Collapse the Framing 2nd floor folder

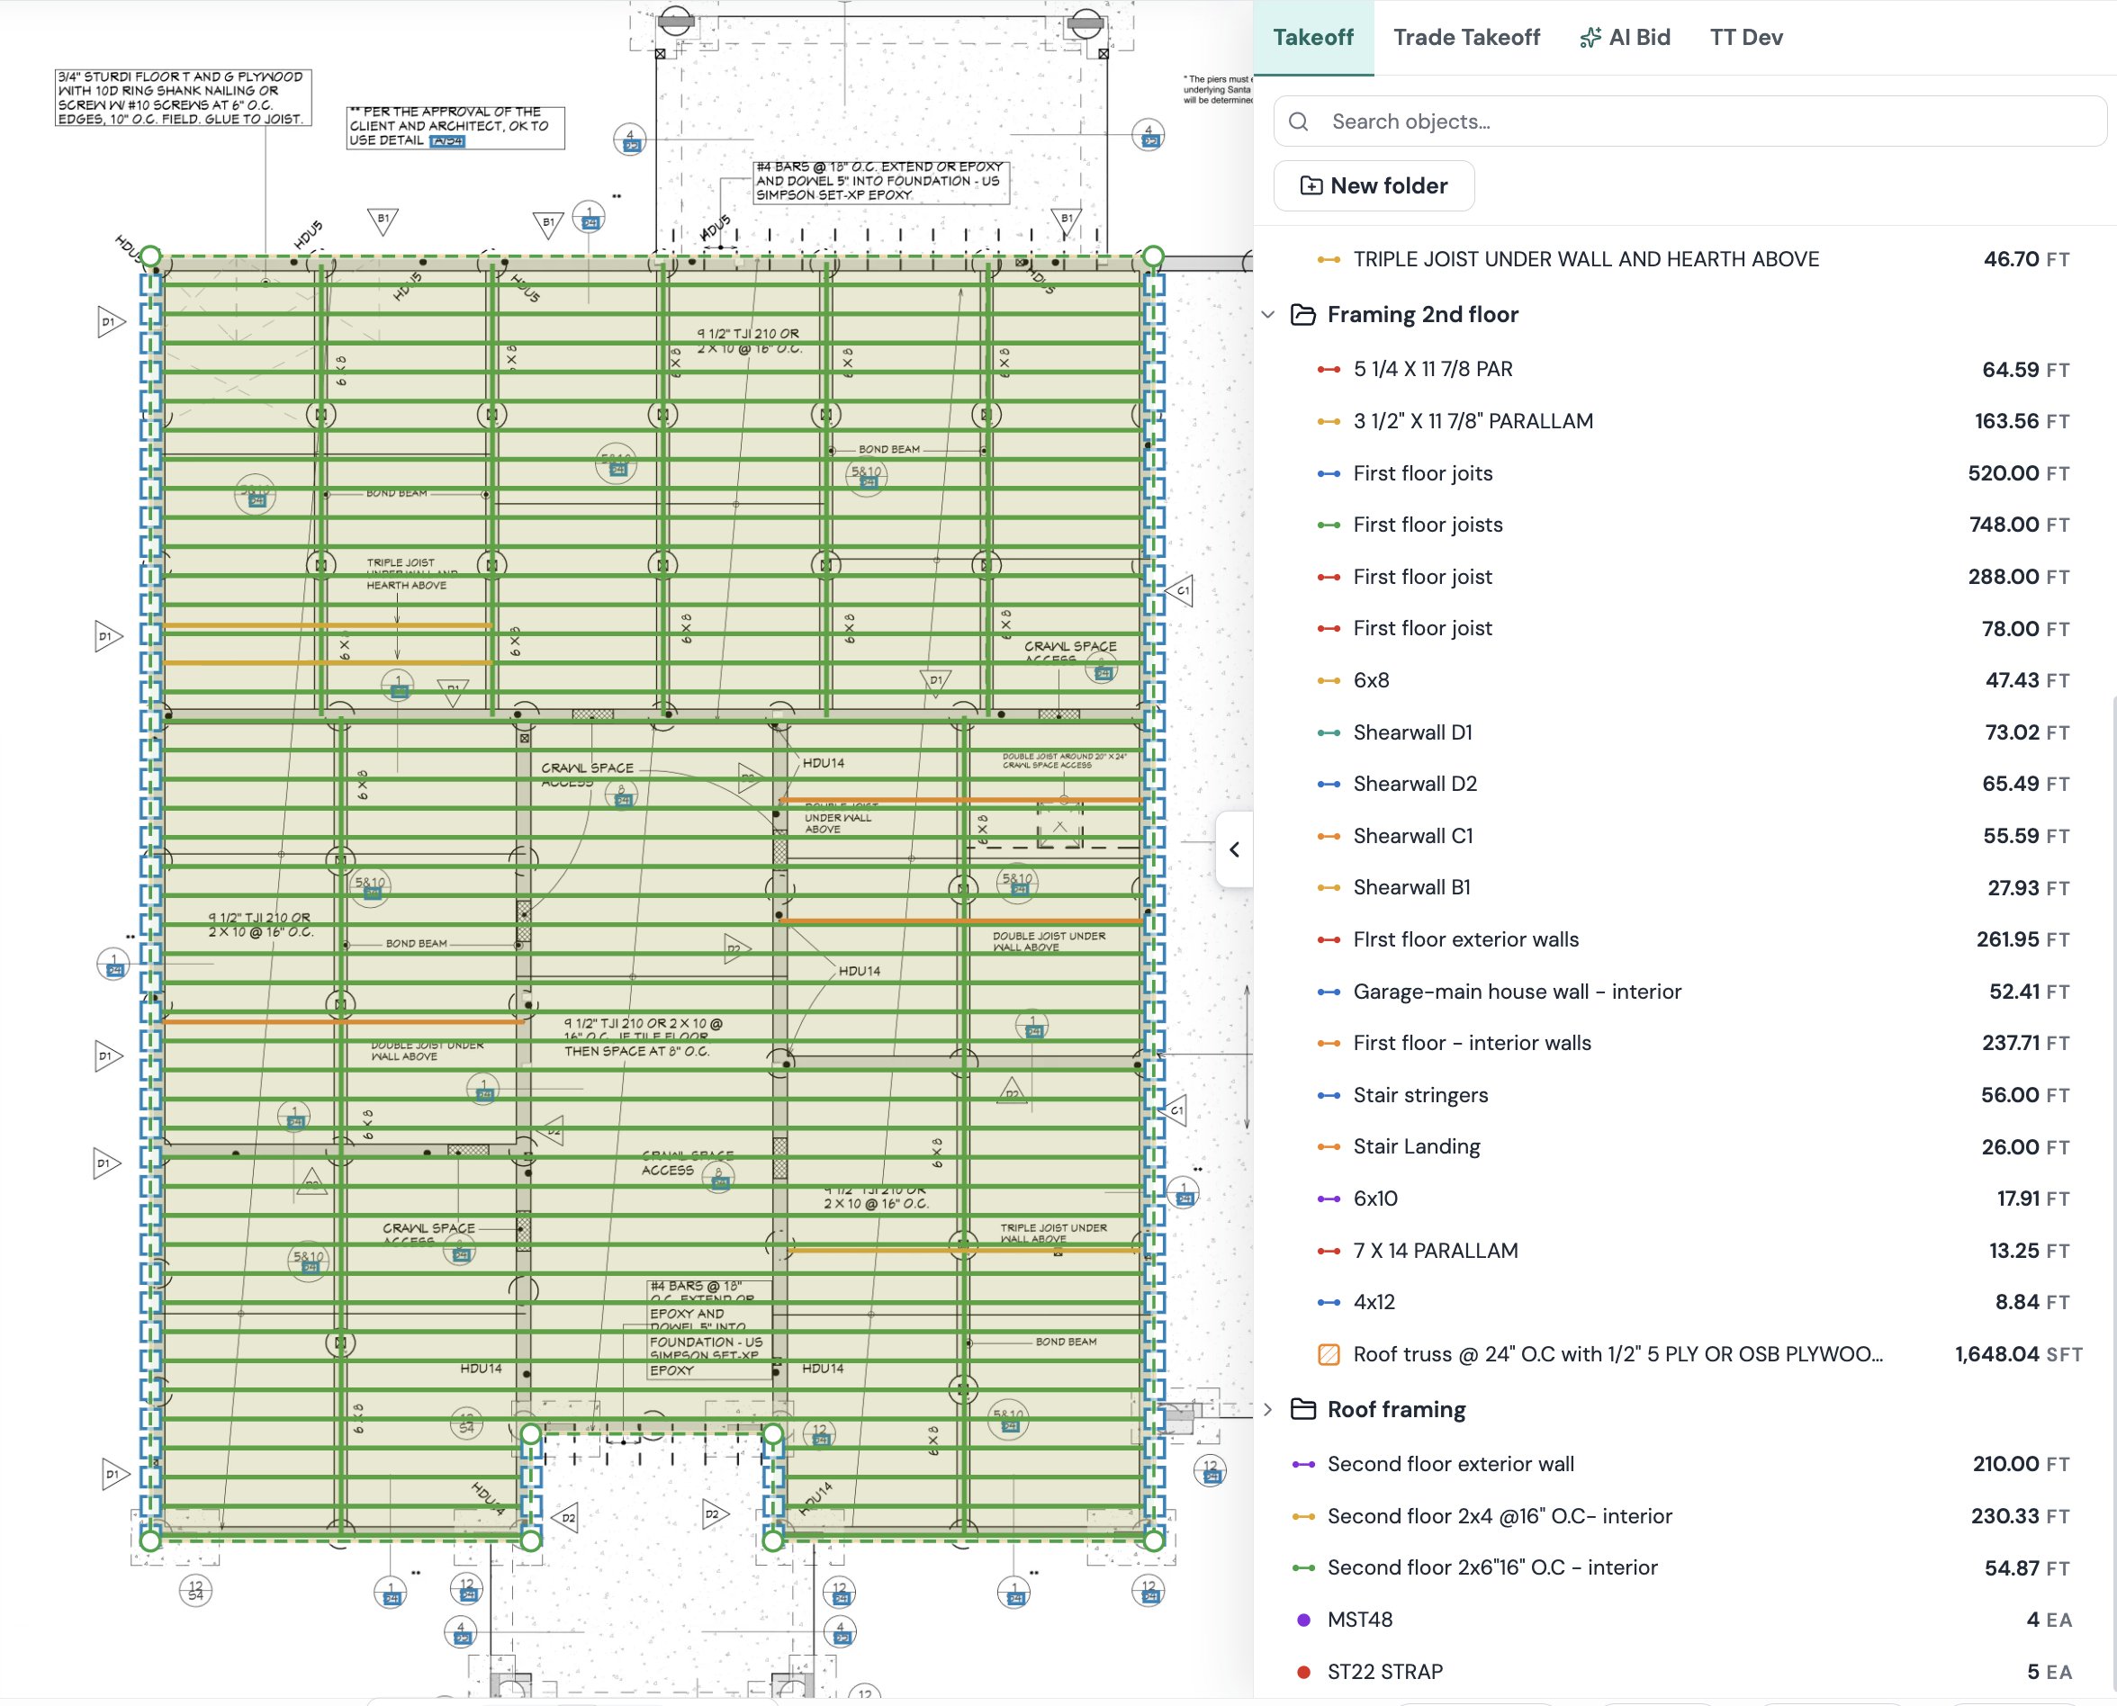(1268, 314)
